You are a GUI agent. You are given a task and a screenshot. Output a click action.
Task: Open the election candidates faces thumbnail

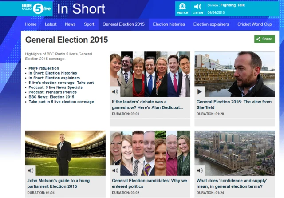pyautogui.click(x=150, y=153)
